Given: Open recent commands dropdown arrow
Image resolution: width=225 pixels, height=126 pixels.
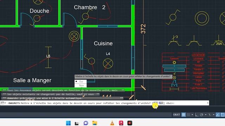Looking at the screenshot, I should [5, 103].
